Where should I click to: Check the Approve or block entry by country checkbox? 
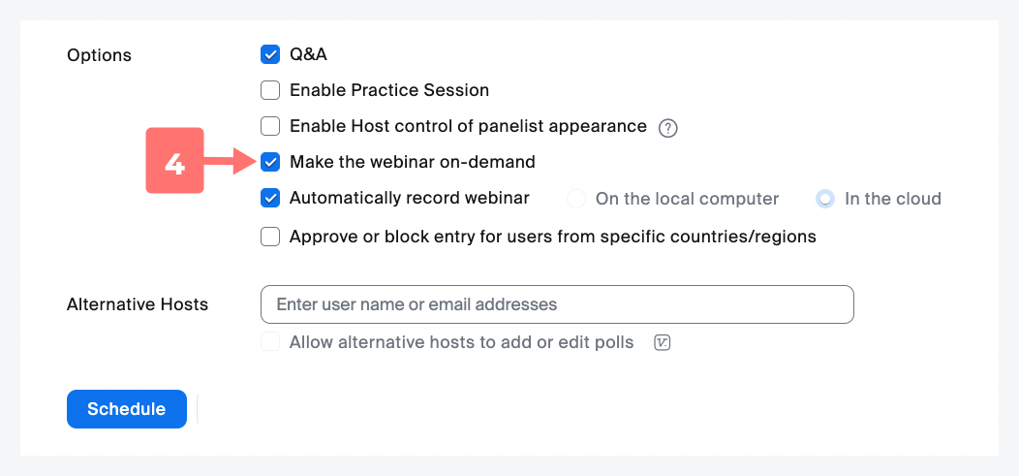(270, 237)
